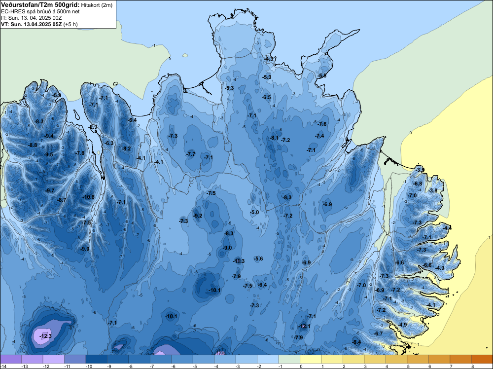Click the -5.8 temperature value
The width and height of the screenshot is (493, 369).
(x=321, y=76)
